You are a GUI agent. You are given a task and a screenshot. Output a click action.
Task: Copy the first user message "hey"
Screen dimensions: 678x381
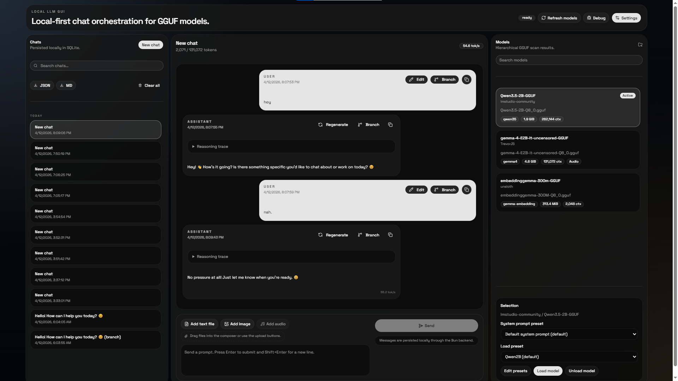pos(466,80)
